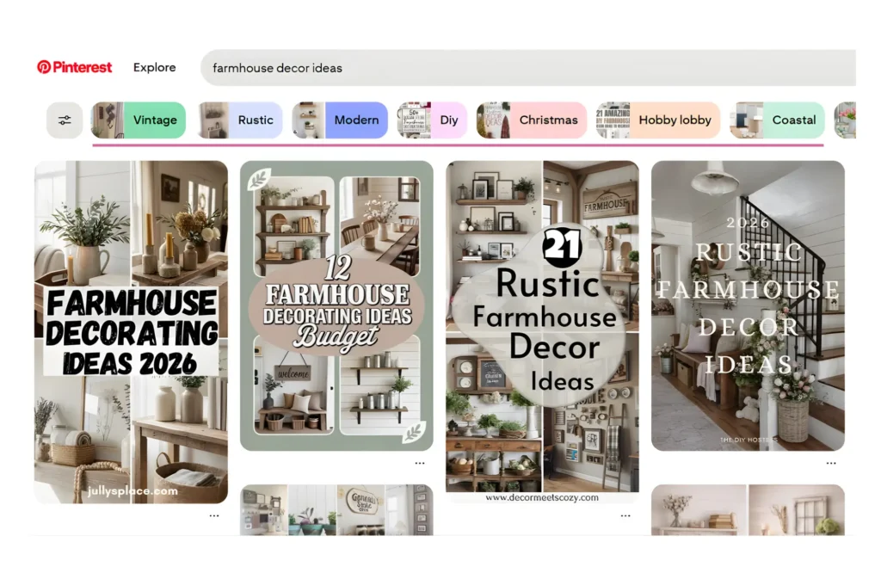
Task: Open Farmhouse Decorating Ideas 2026 pin
Action: (131, 331)
